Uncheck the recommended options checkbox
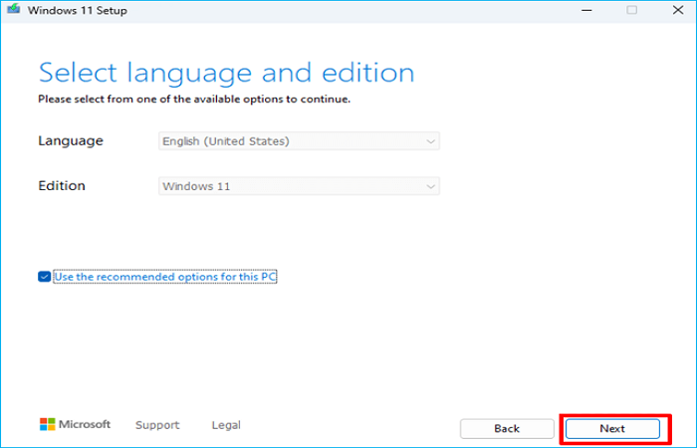697x448 pixels. pyautogui.click(x=44, y=277)
